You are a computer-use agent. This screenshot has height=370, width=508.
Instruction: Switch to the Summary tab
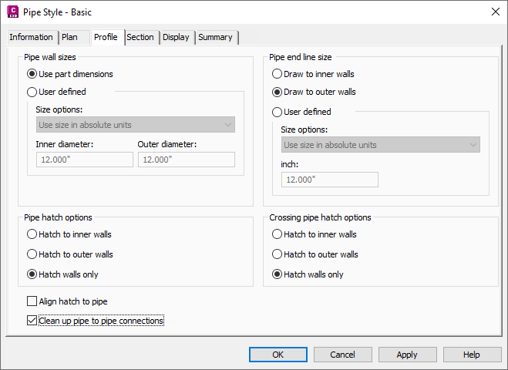point(215,37)
